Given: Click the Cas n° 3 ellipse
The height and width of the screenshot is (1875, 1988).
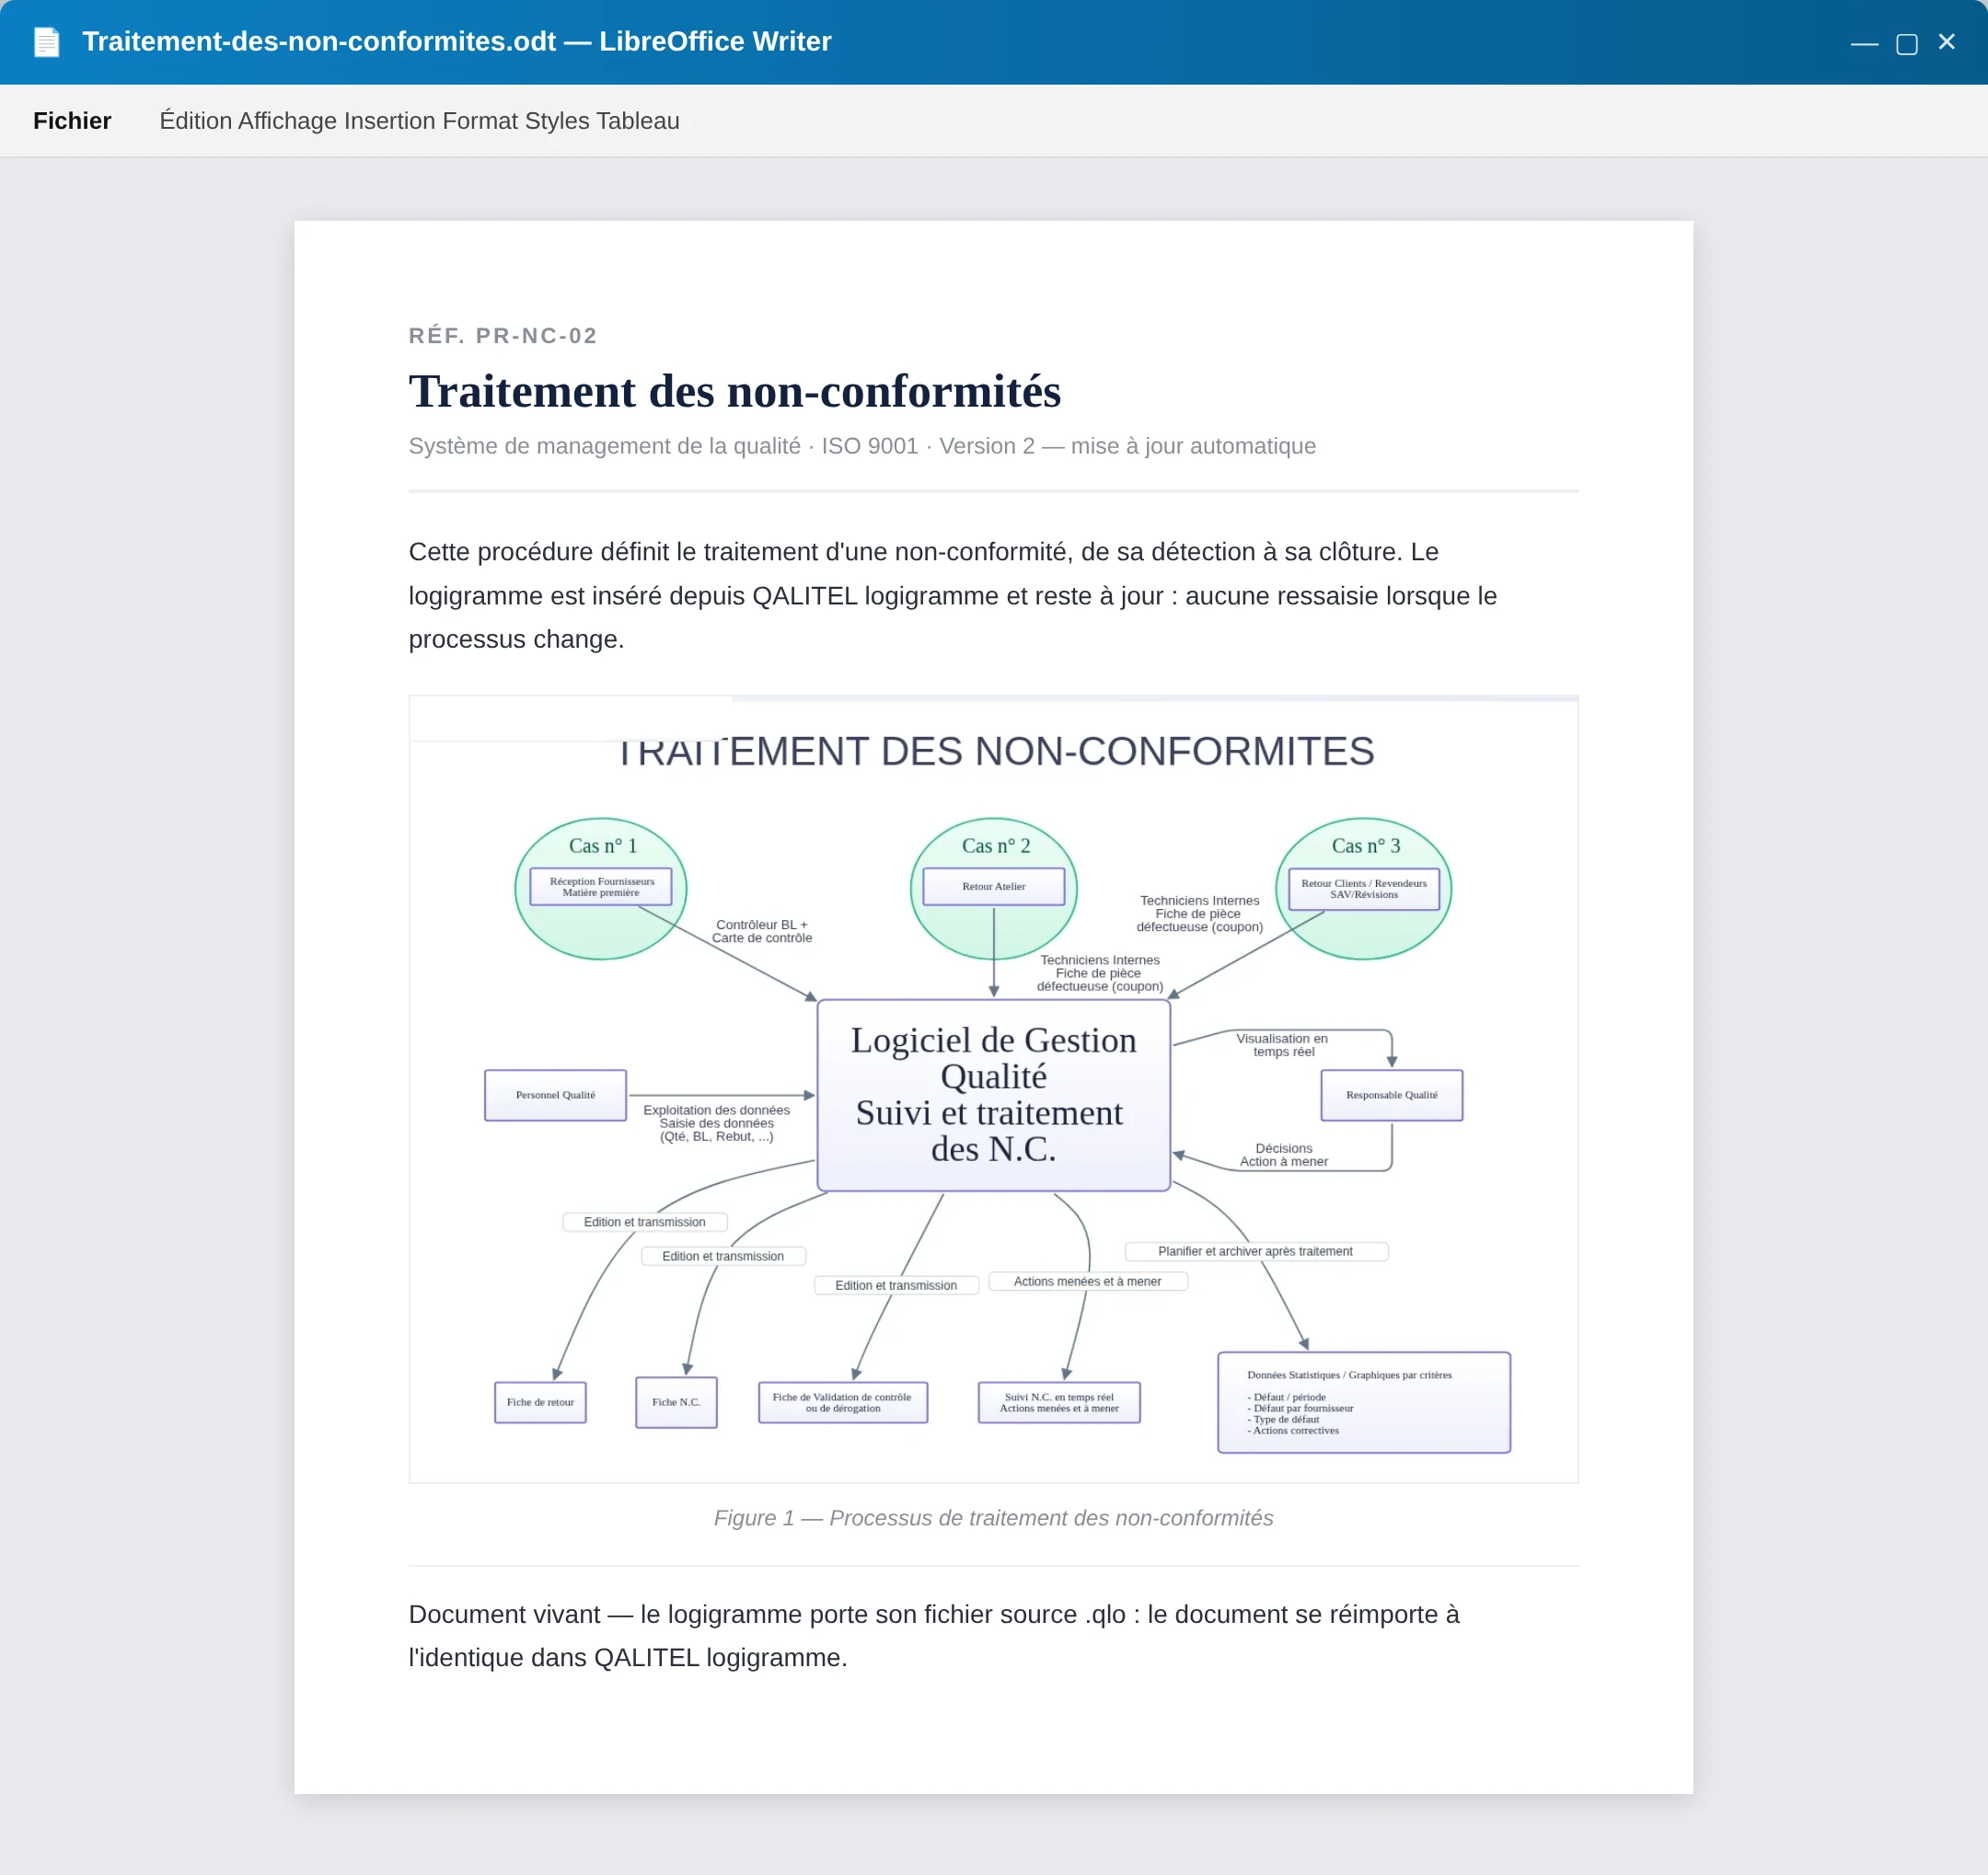Looking at the screenshot, I should [x=1363, y=889].
